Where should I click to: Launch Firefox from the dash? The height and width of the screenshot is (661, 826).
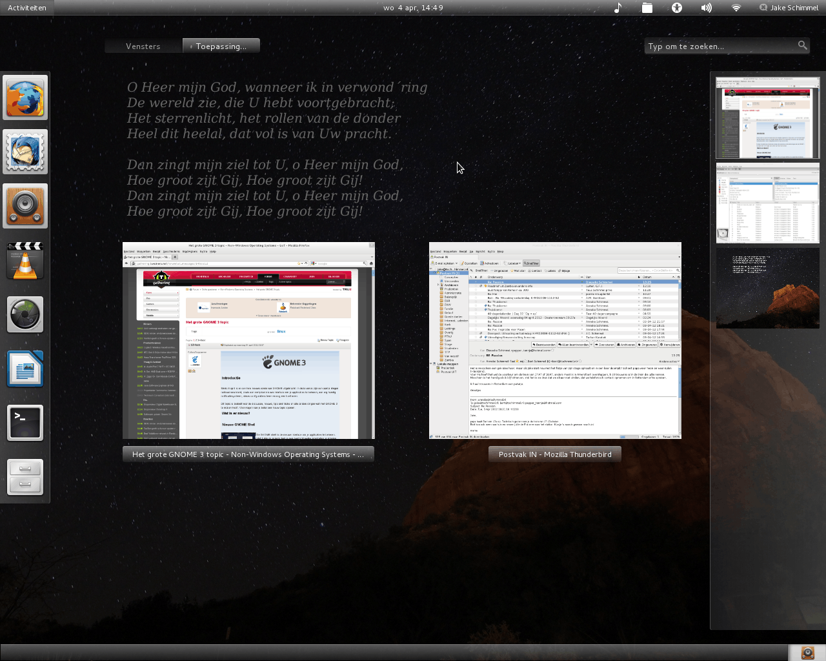pyautogui.click(x=25, y=97)
